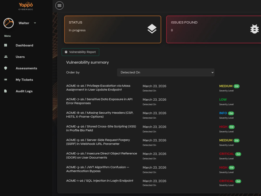This screenshot has width=261, height=196.
Task: Click the INFO severity label
Action: [x=223, y=113]
